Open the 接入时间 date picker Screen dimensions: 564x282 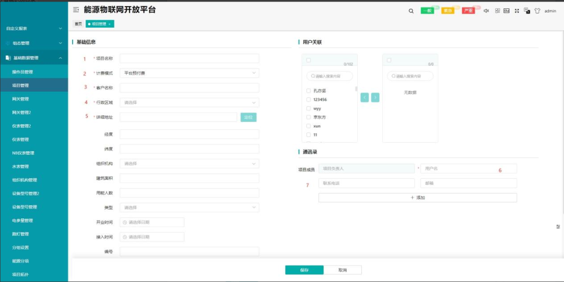[152, 237]
